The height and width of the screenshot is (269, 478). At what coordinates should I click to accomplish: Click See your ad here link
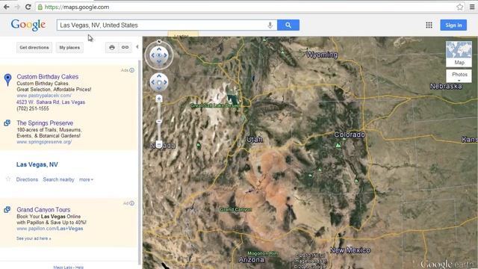tap(34, 238)
